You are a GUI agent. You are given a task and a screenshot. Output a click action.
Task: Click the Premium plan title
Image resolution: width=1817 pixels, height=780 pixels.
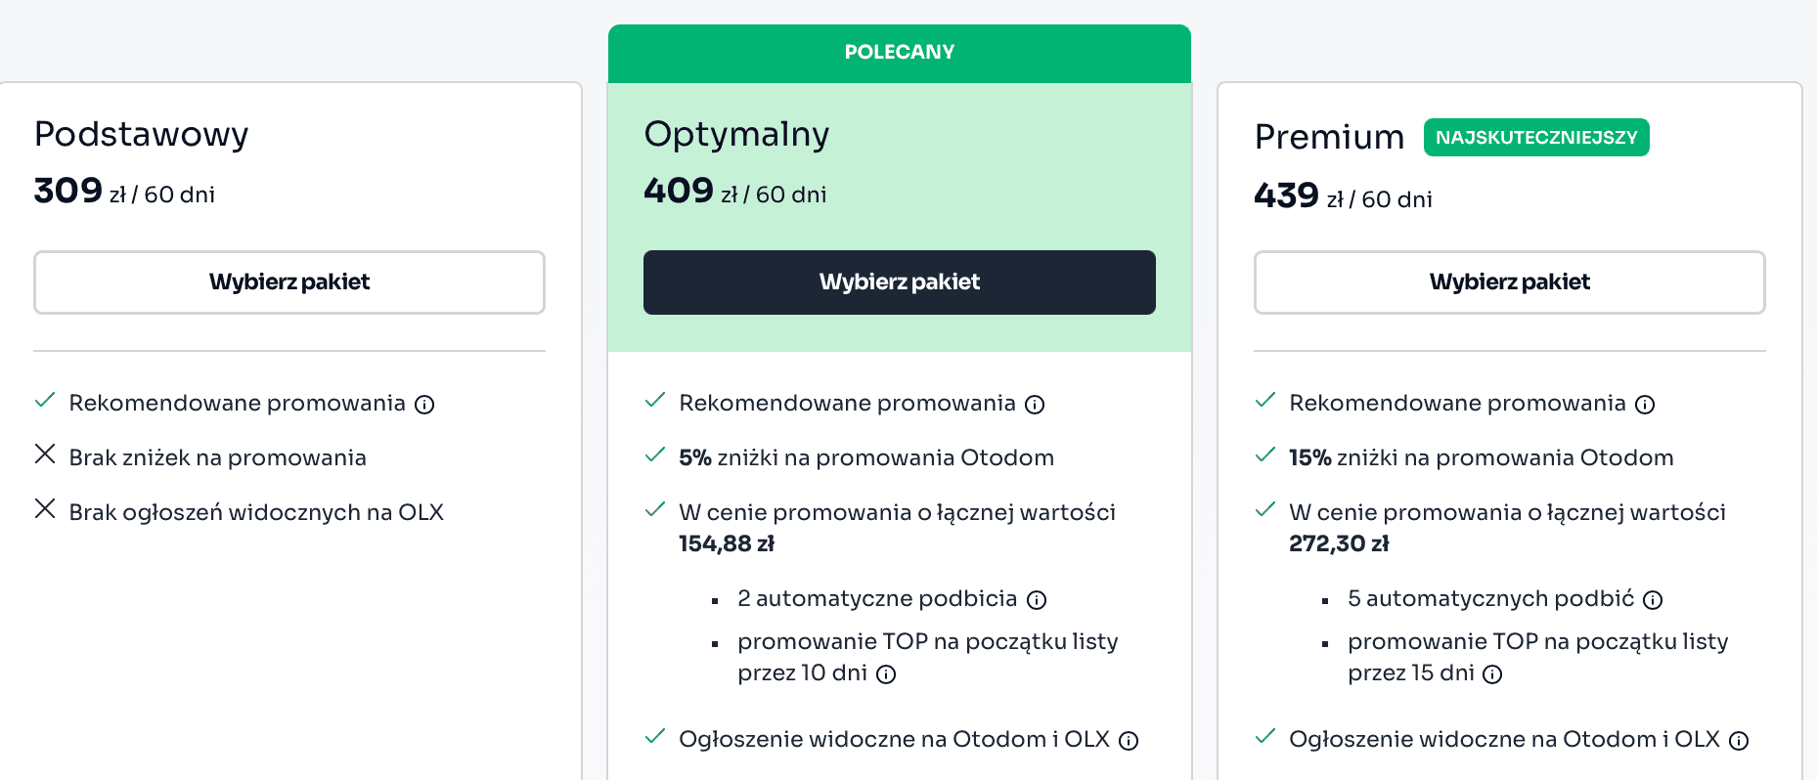[1329, 138]
